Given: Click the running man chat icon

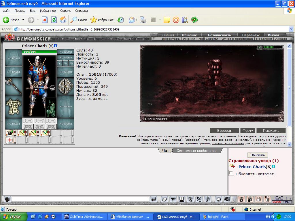Looking at the screenshot, I should [190, 199].
